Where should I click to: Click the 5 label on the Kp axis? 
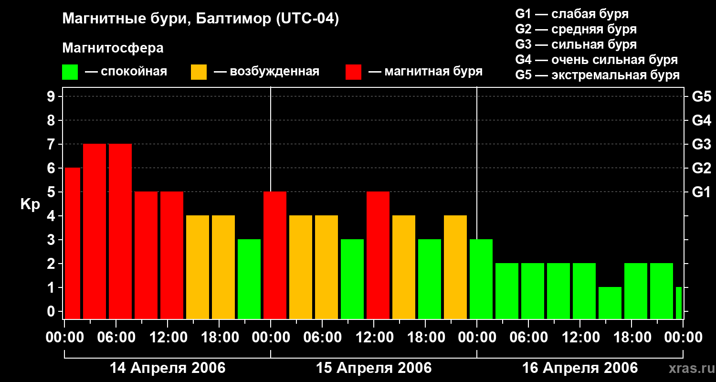pyautogui.click(x=52, y=192)
